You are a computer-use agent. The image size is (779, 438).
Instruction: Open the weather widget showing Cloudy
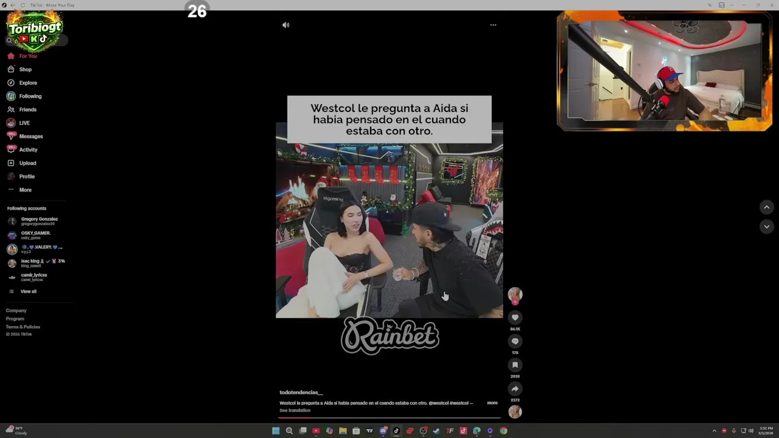pos(16,431)
